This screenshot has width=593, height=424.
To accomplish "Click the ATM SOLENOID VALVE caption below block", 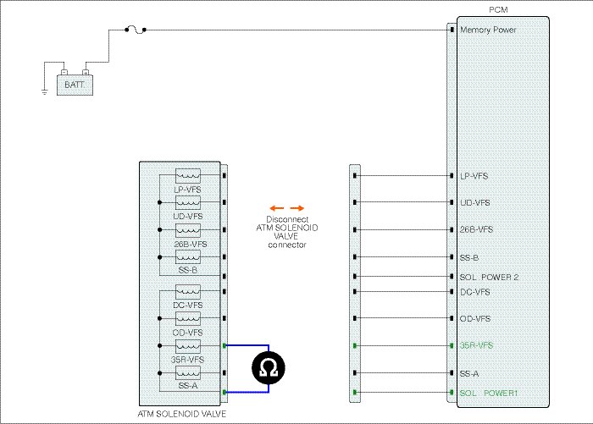I will pyautogui.click(x=182, y=414).
